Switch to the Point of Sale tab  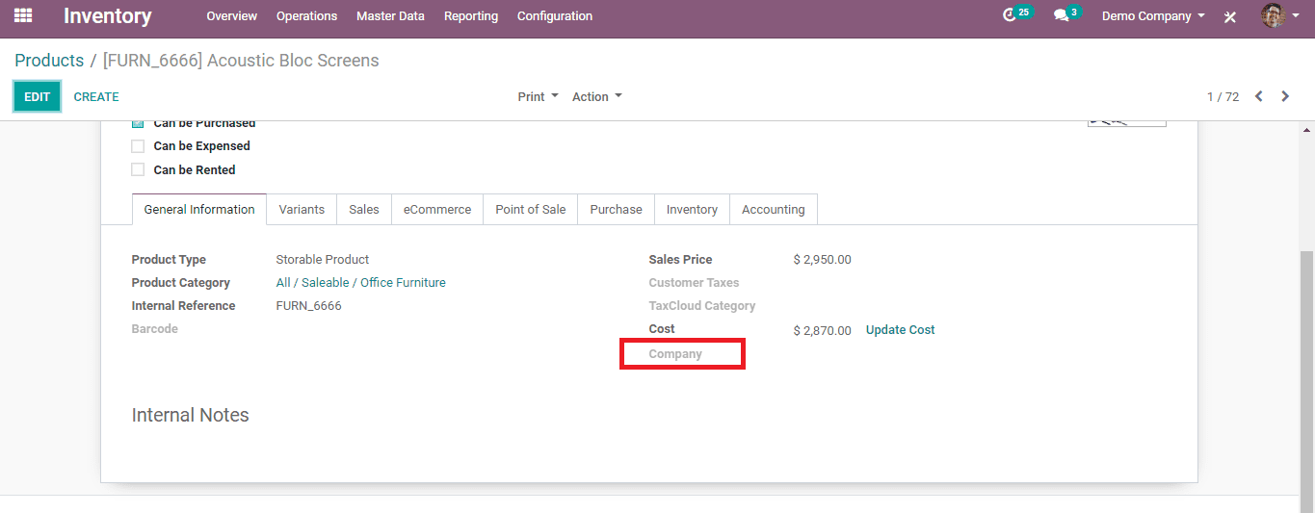[x=531, y=209]
